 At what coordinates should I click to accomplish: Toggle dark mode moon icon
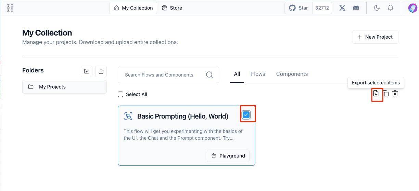tap(377, 8)
